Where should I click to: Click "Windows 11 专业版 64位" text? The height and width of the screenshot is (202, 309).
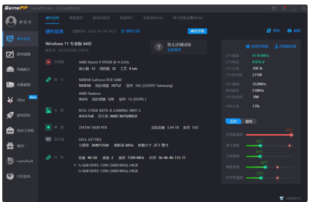coord(69,44)
